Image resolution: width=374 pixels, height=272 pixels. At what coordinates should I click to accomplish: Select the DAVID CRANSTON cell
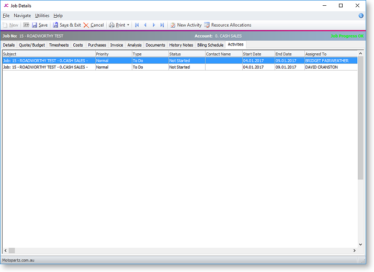(x=331, y=67)
